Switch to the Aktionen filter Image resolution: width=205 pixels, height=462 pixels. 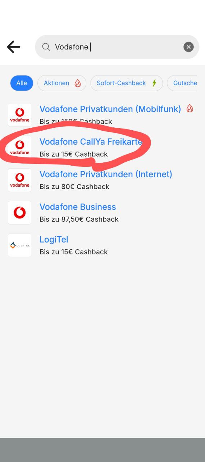pyautogui.click(x=62, y=83)
